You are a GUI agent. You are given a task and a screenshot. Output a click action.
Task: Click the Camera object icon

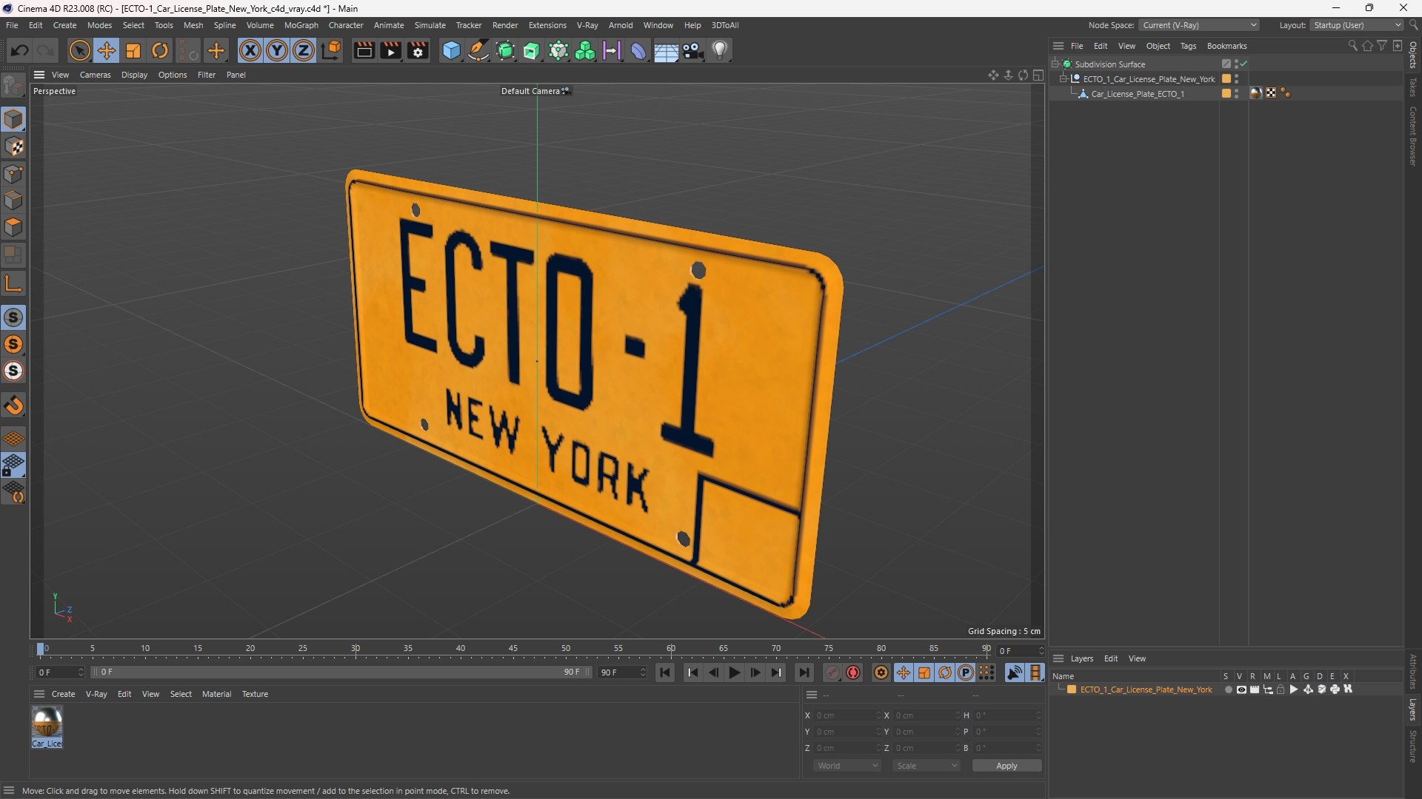point(693,50)
